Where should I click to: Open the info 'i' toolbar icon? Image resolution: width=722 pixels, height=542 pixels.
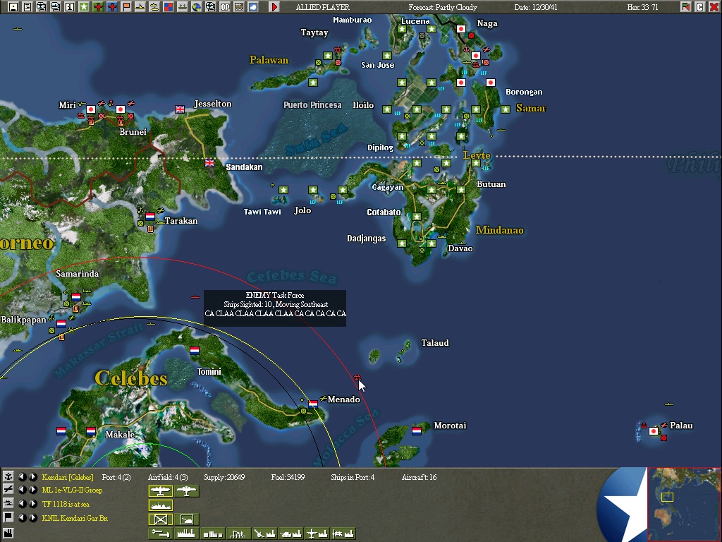pyautogui.click(x=70, y=7)
